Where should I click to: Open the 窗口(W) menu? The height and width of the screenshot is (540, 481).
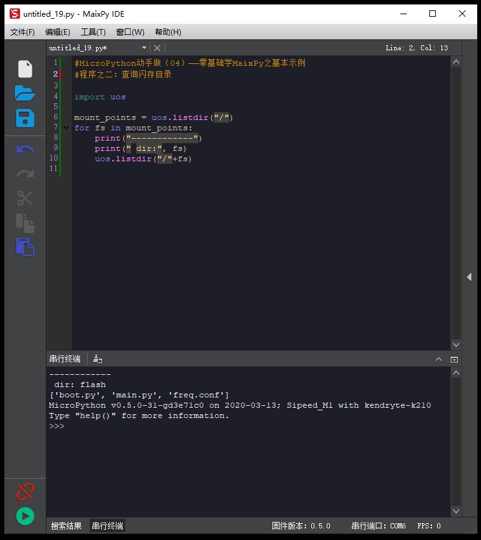point(130,32)
